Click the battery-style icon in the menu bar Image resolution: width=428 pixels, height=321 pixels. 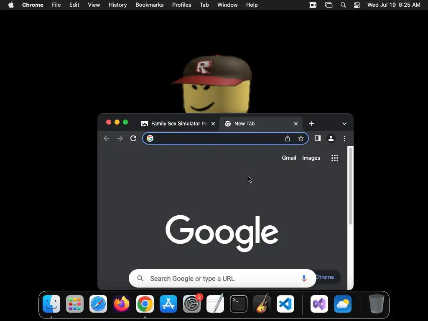point(313,5)
